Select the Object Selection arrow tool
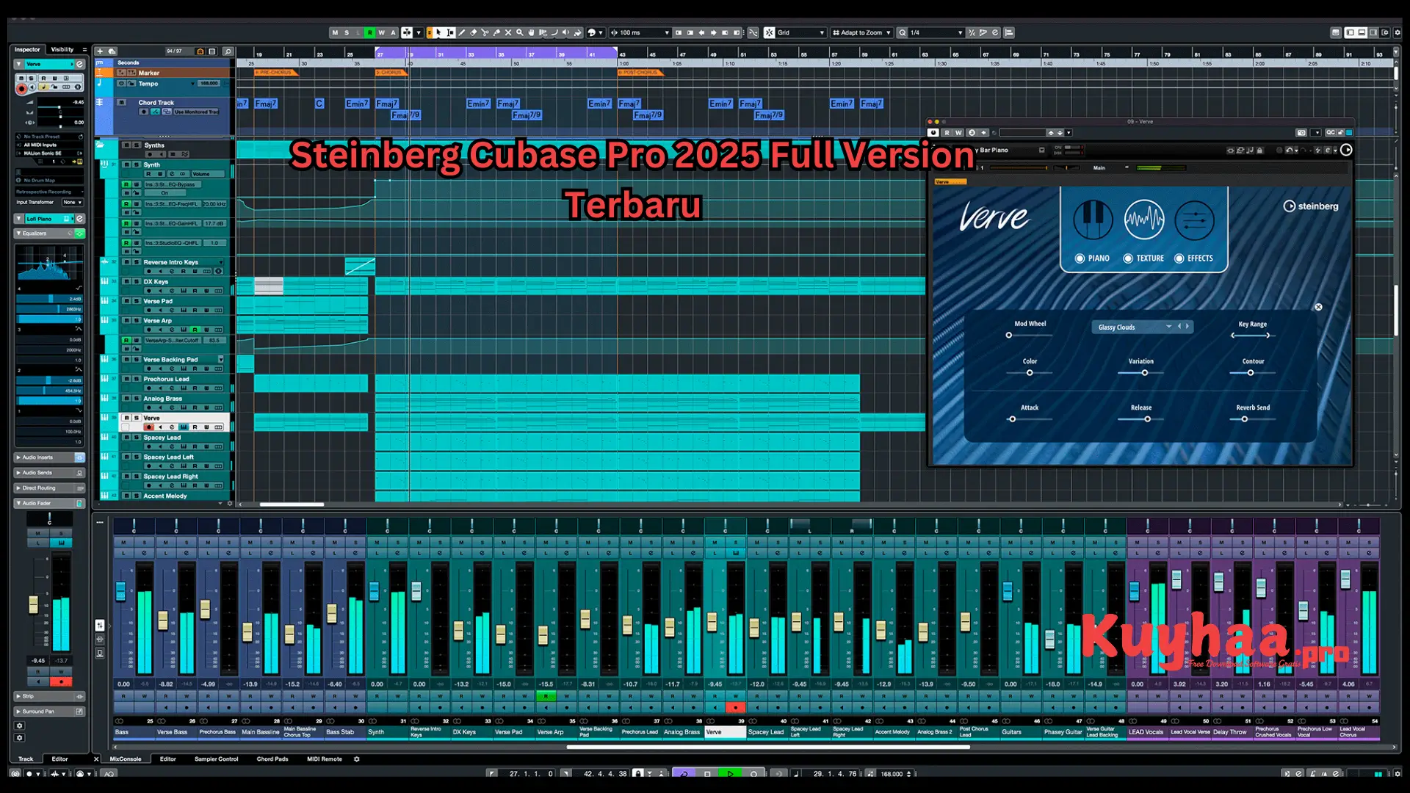 pos(438,32)
